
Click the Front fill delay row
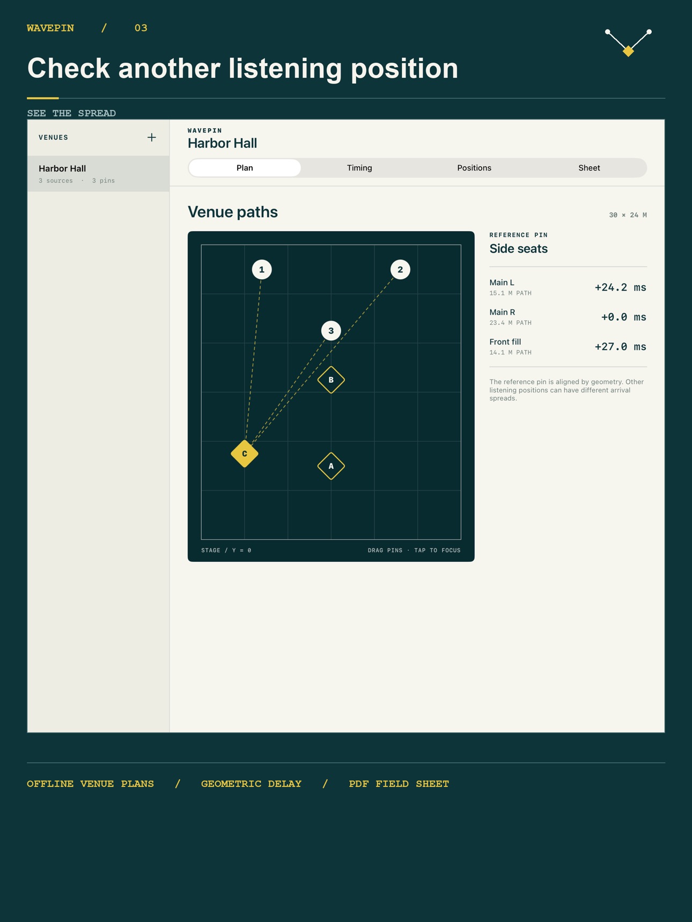pyautogui.click(x=568, y=347)
